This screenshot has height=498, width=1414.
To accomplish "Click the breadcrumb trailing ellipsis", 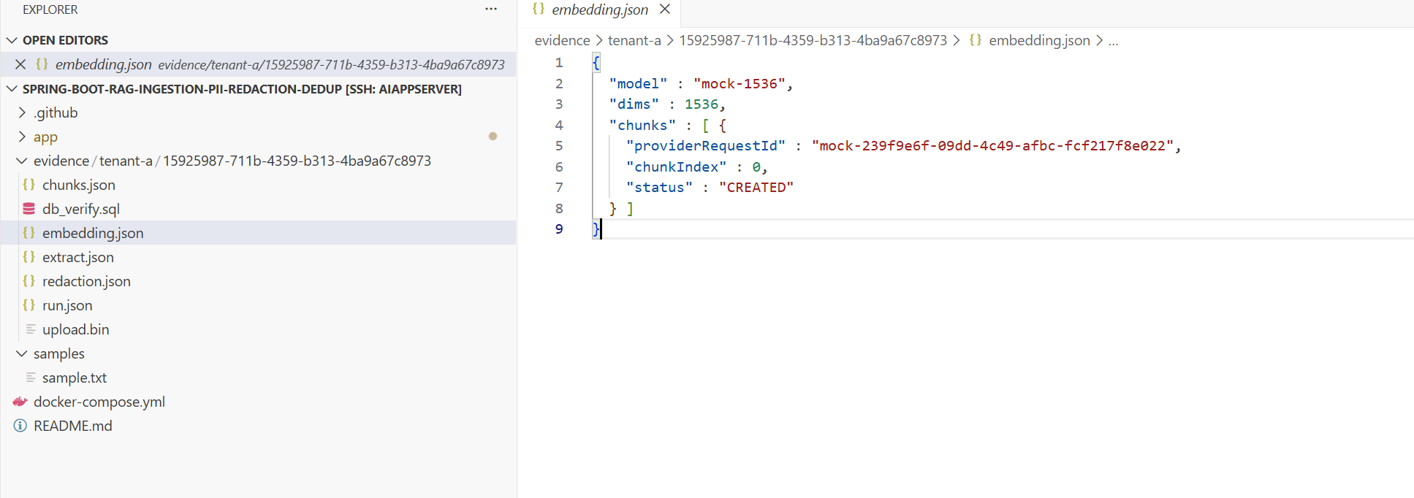I will coord(1113,41).
